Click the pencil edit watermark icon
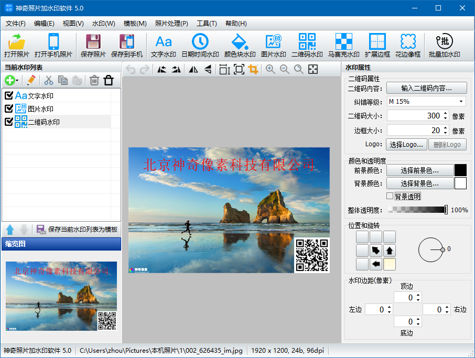The image size is (475, 358). tap(31, 80)
